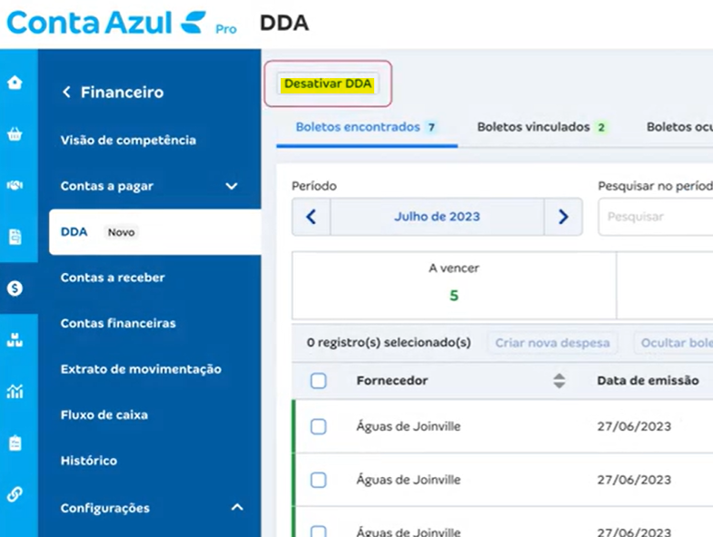This screenshot has height=537, width=713.
Task: Select the DDA Novo menu item
Action: point(155,232)
